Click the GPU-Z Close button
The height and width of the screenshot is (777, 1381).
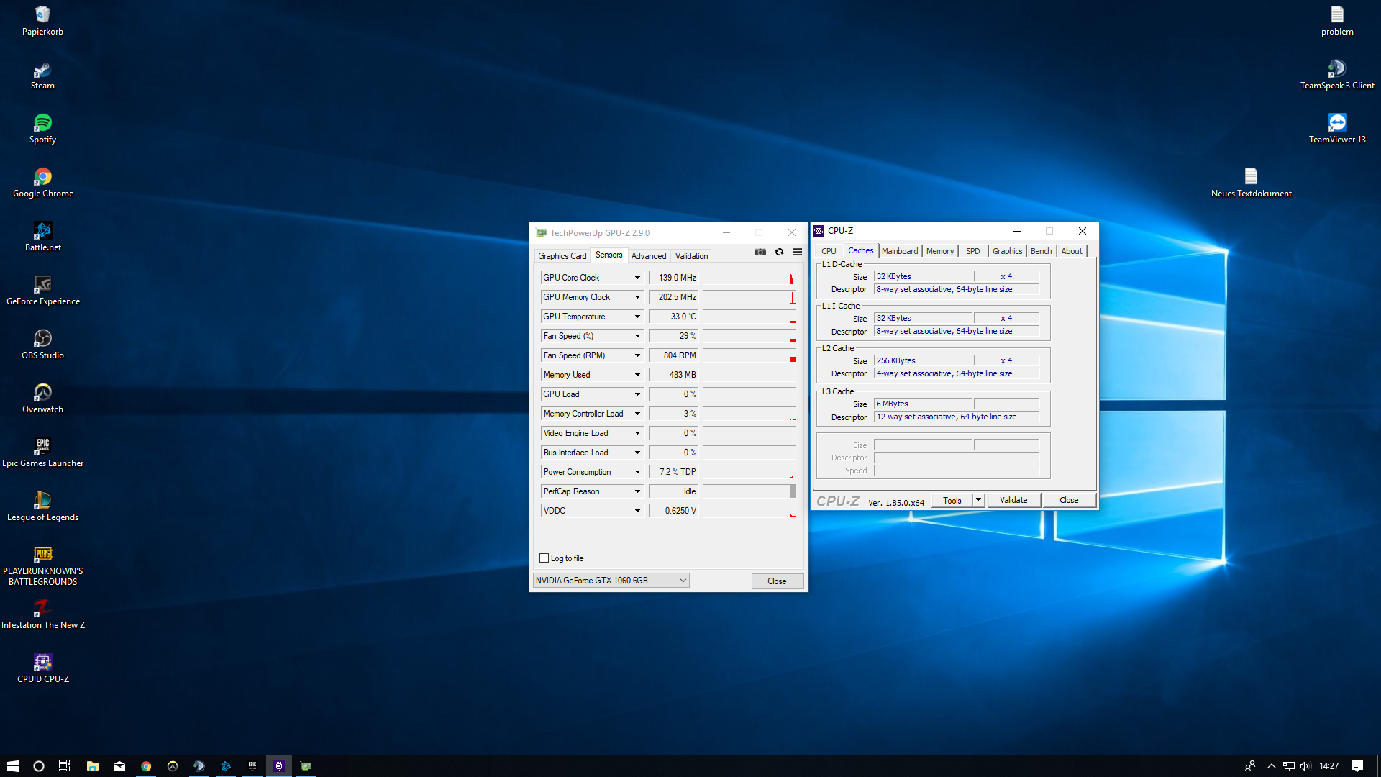coord(777,581)
